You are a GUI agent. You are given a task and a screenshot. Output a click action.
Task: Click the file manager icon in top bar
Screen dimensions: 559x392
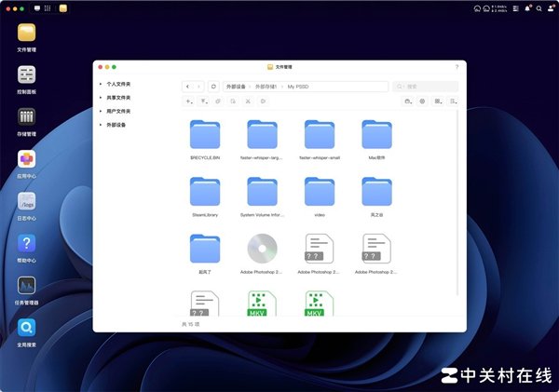point(63,8)
